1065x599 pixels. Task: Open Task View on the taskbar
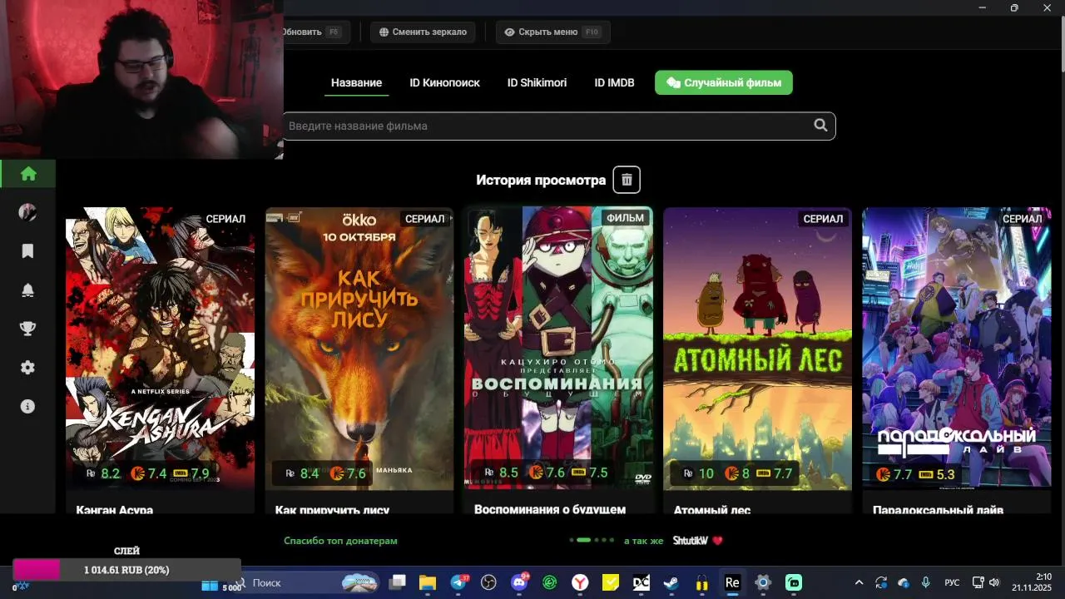point(398,582)
